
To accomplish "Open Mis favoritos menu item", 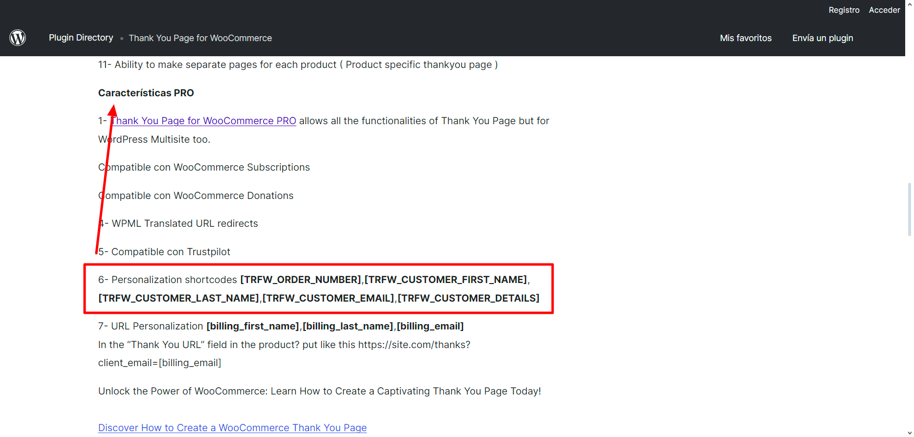I will point(746,38).
